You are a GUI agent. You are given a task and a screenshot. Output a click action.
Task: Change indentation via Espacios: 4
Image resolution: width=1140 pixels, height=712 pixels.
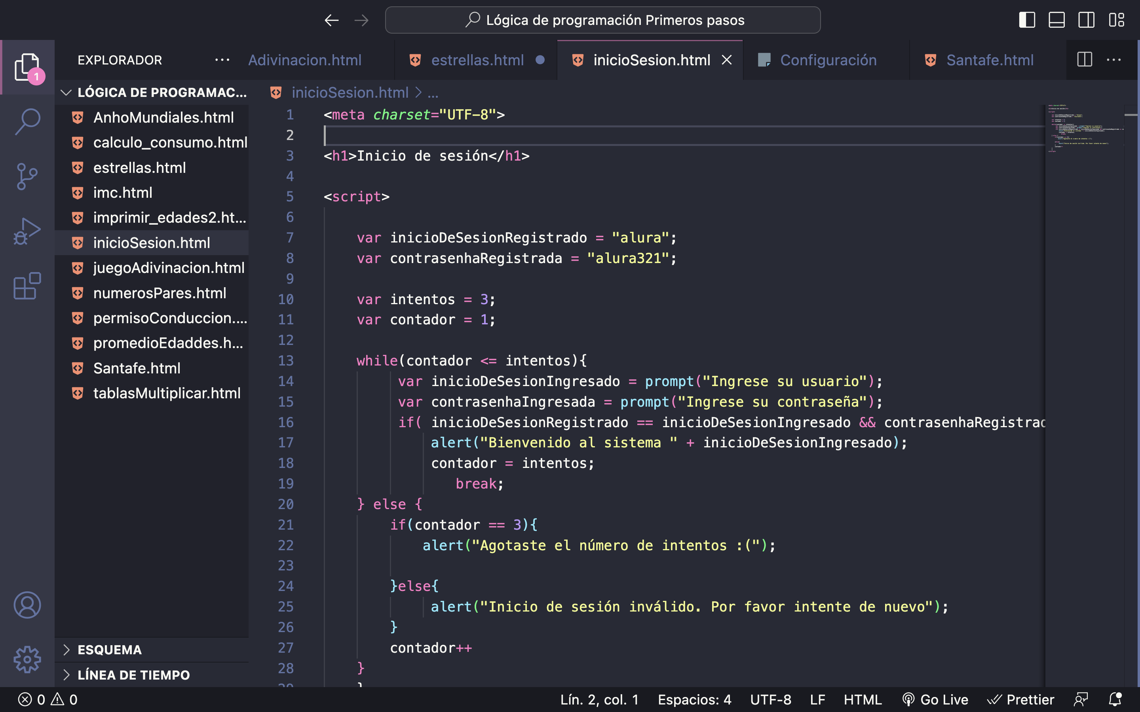(x=694, y=700)
